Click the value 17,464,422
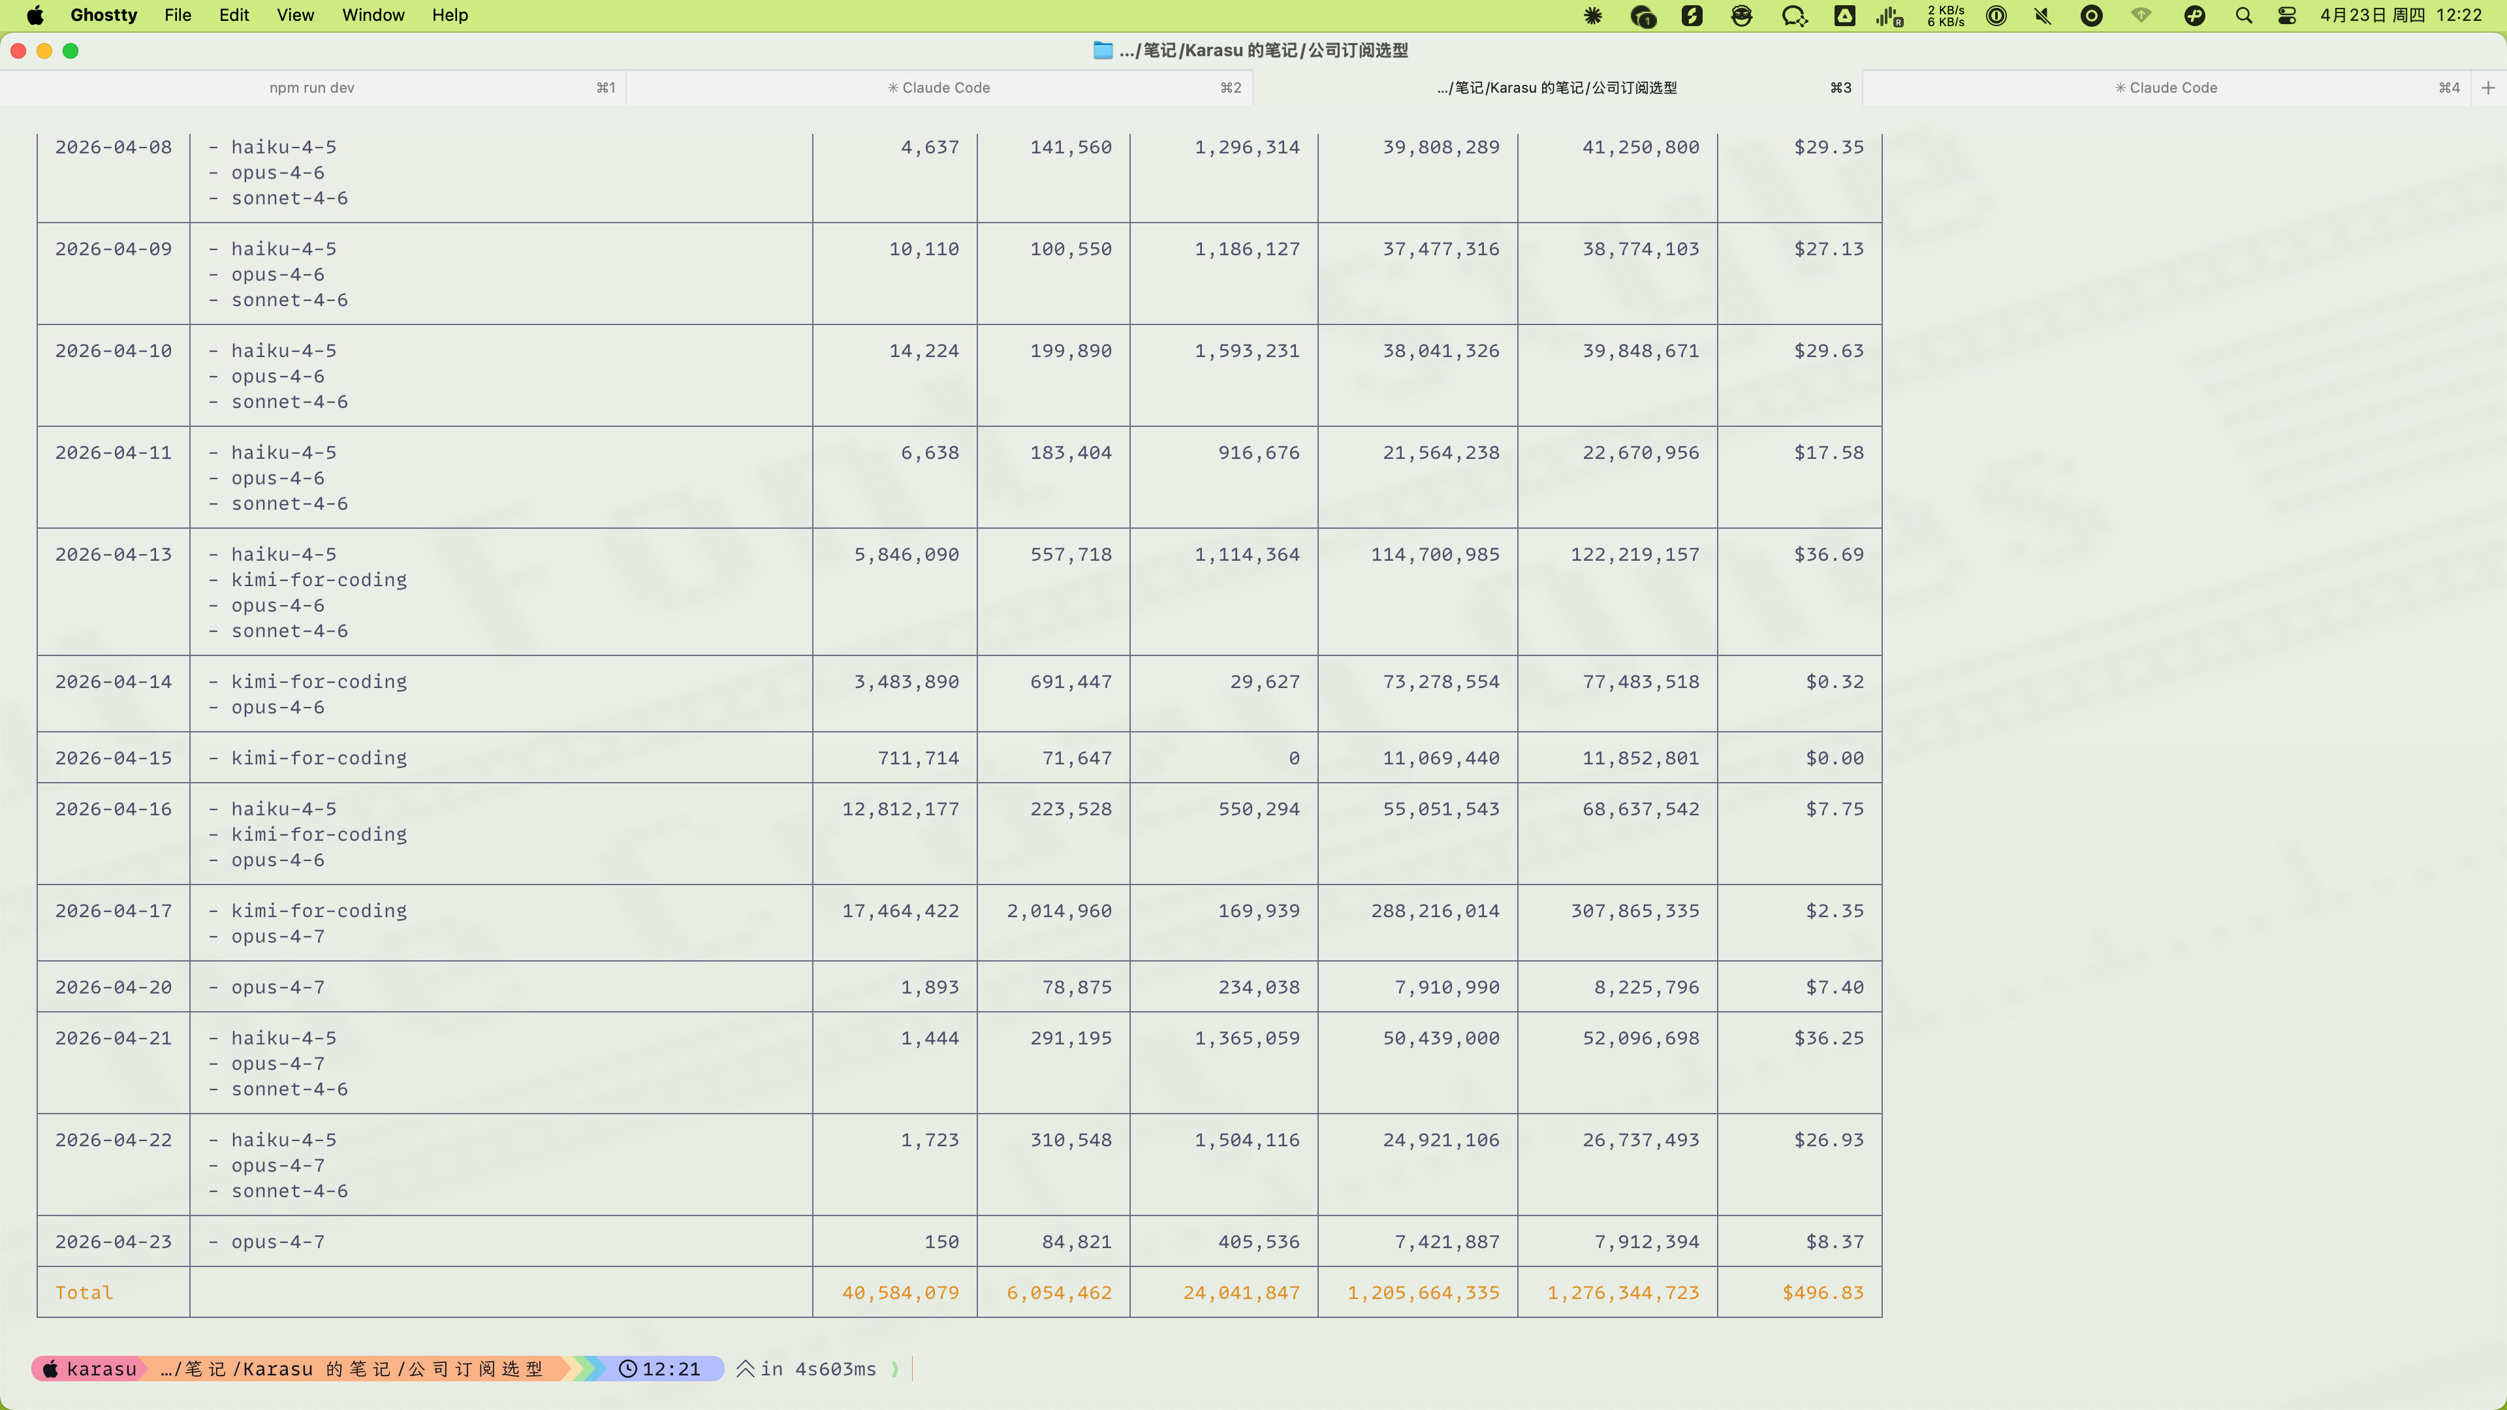The height and width of the screenshot is (1410, 2507). [x=900, y=911]
